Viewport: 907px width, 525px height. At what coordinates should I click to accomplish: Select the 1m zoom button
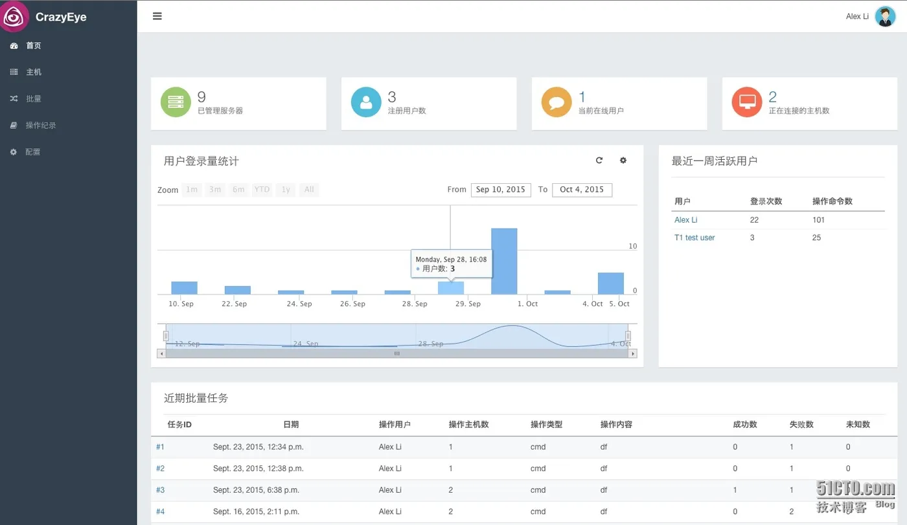(192, 190)
